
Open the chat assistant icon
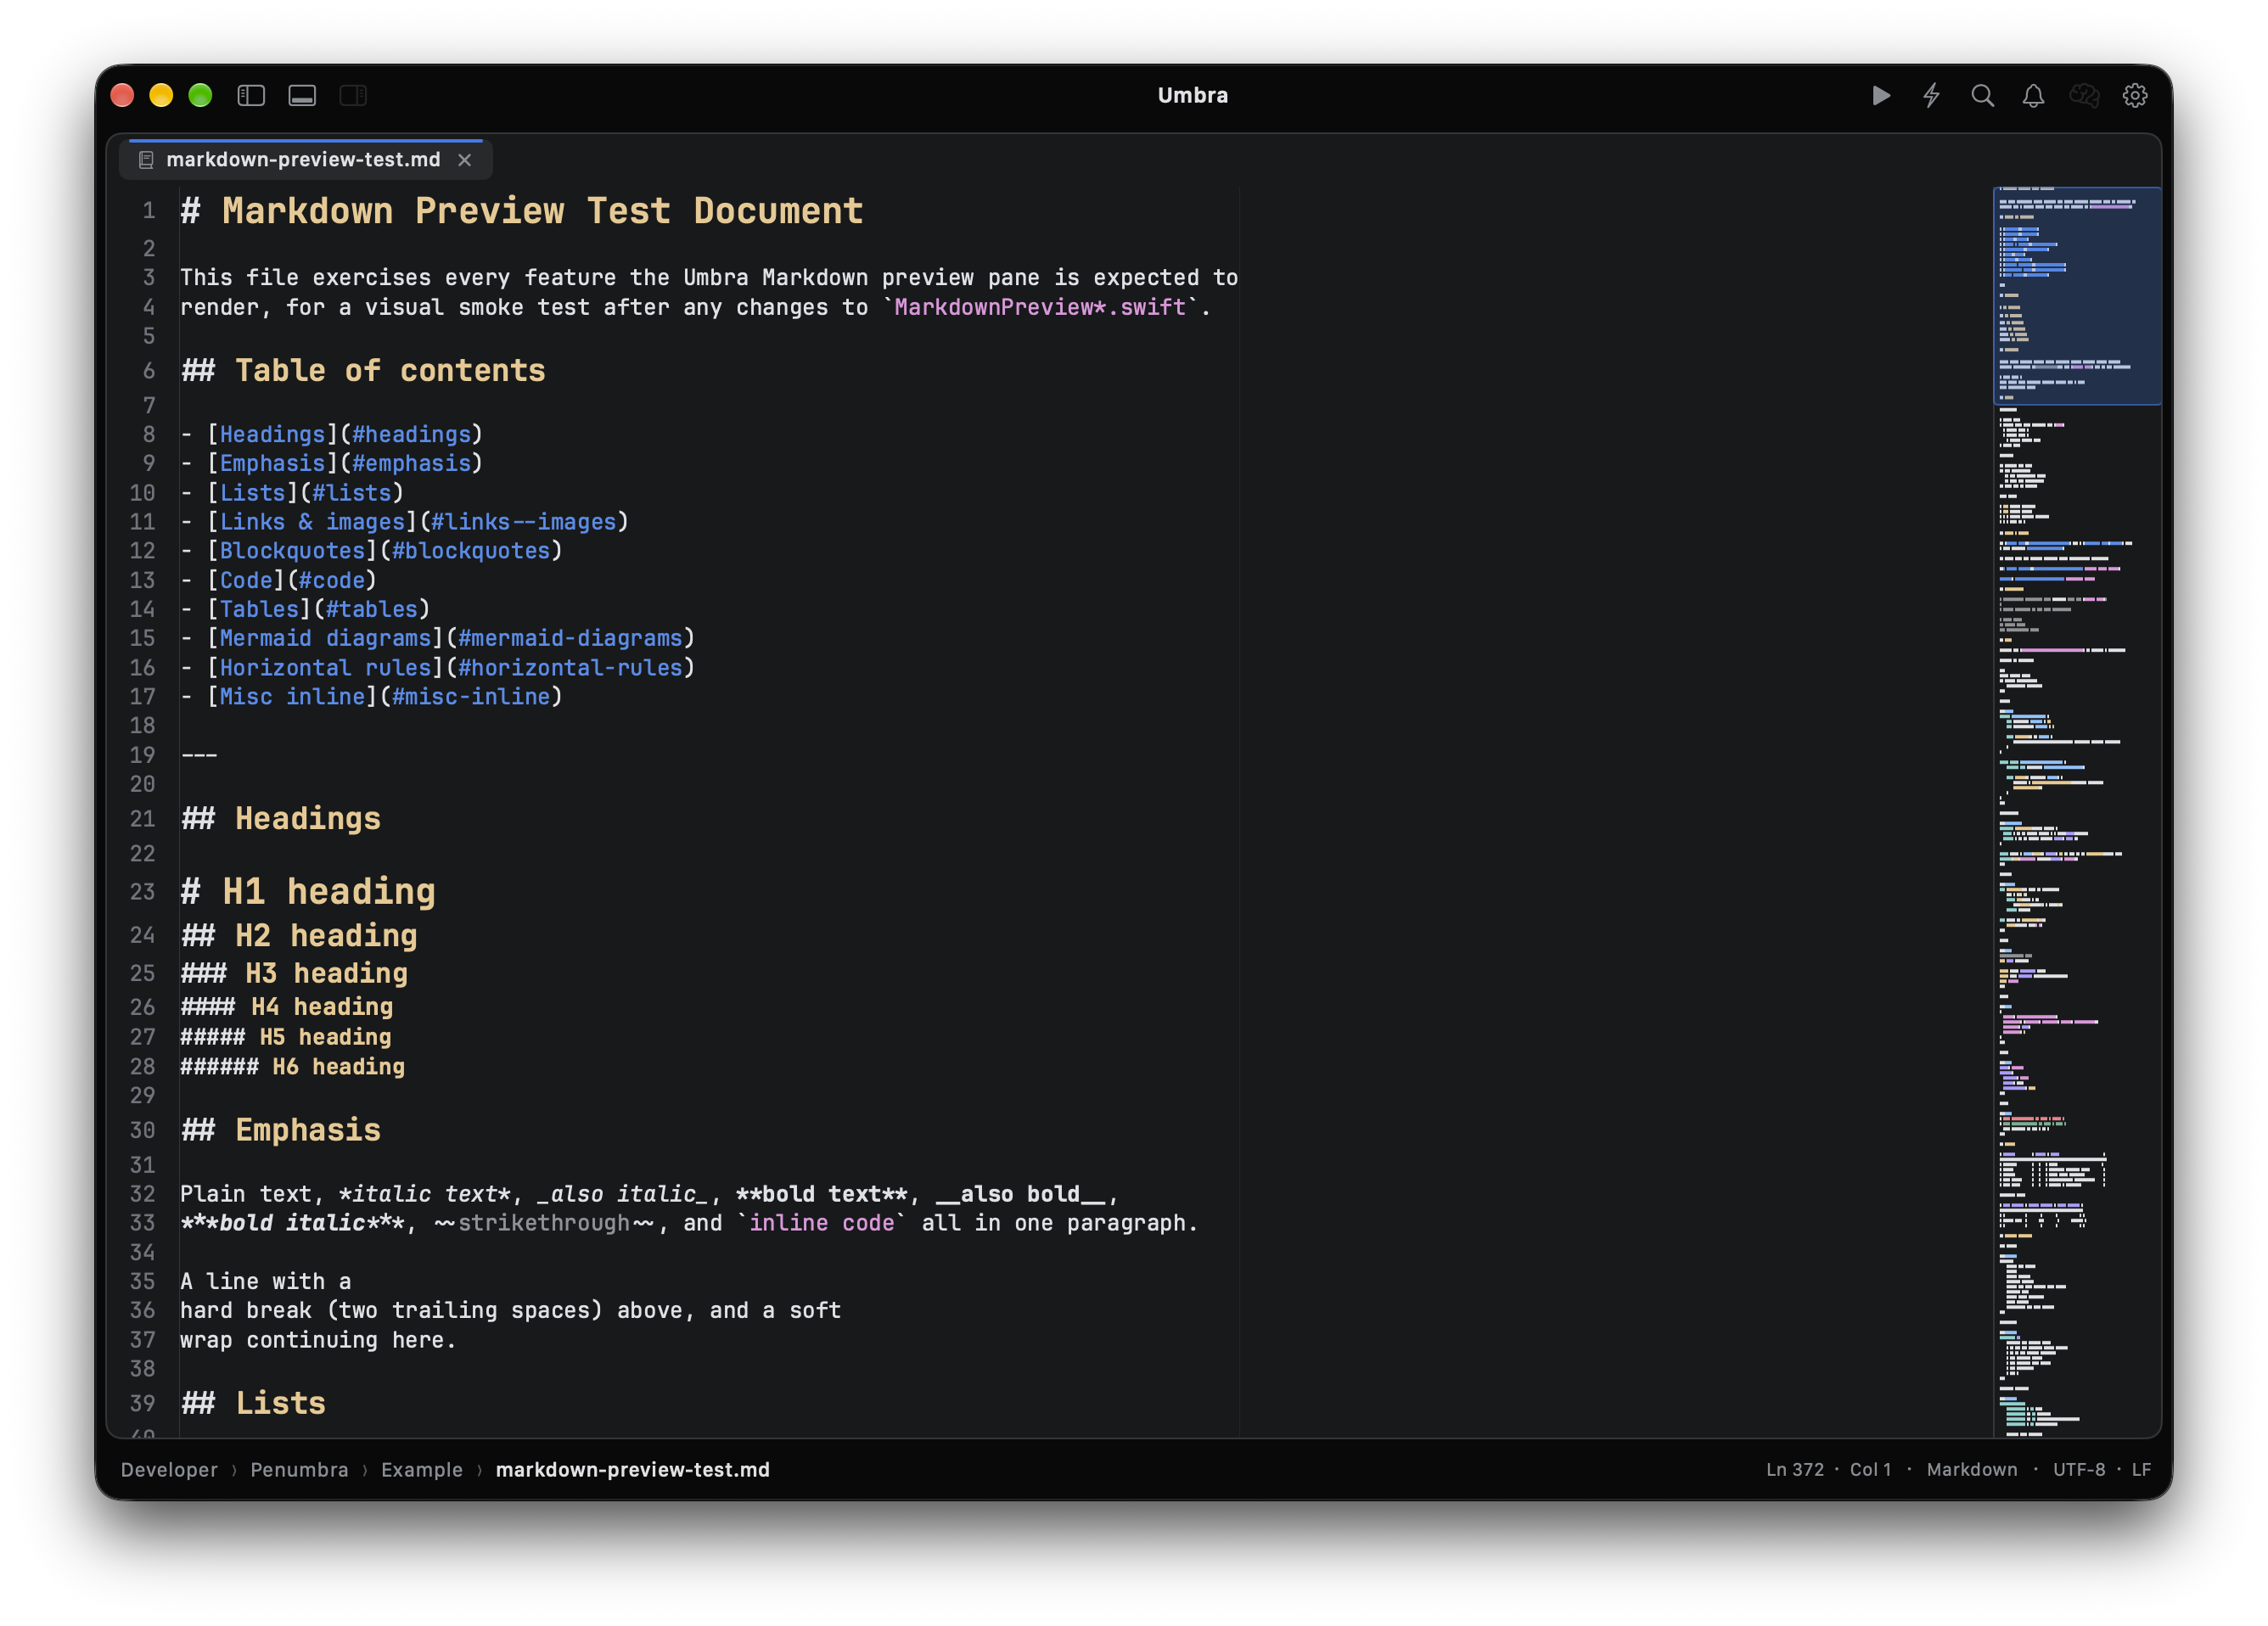(2084, 95)
